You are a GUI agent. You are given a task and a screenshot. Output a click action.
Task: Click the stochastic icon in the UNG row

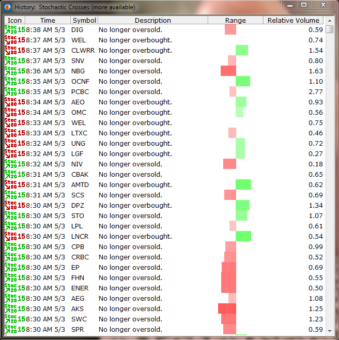(x=14, y=143)
